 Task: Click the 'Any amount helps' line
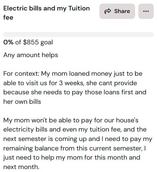(31, 55)
